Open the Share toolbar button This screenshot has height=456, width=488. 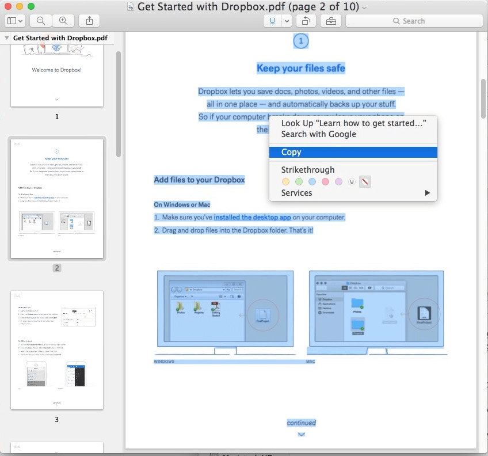coord(89,21)
